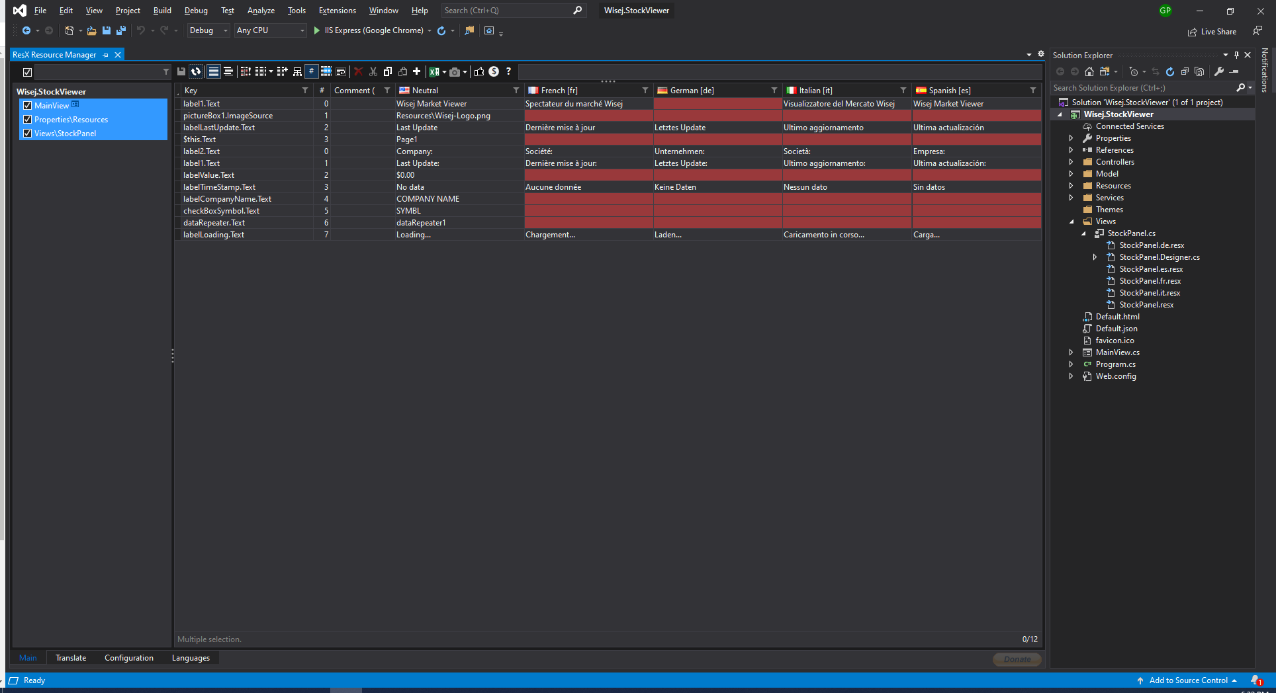This screenshot has width=1276, height=693.
Task: Filter the Key column
Action: pos(305,91)
